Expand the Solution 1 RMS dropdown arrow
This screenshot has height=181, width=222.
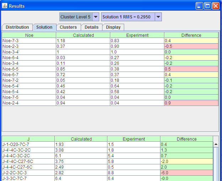point(158,17)
